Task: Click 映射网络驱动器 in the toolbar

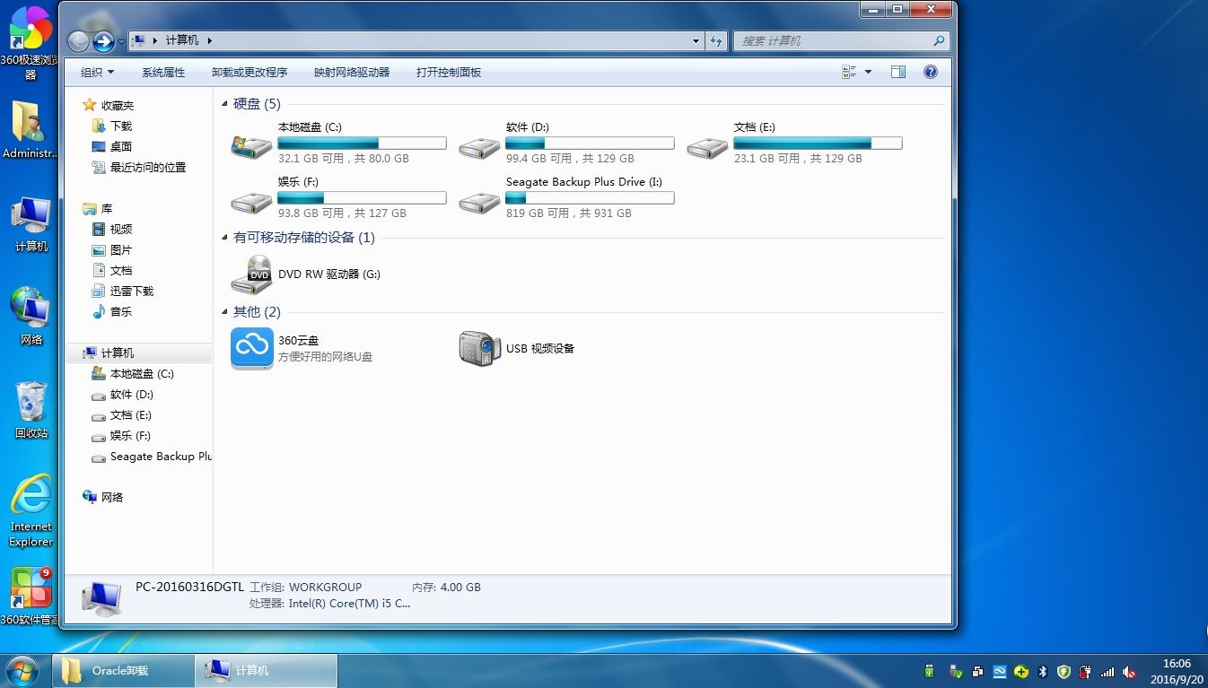Action: [x=352, y=72]
